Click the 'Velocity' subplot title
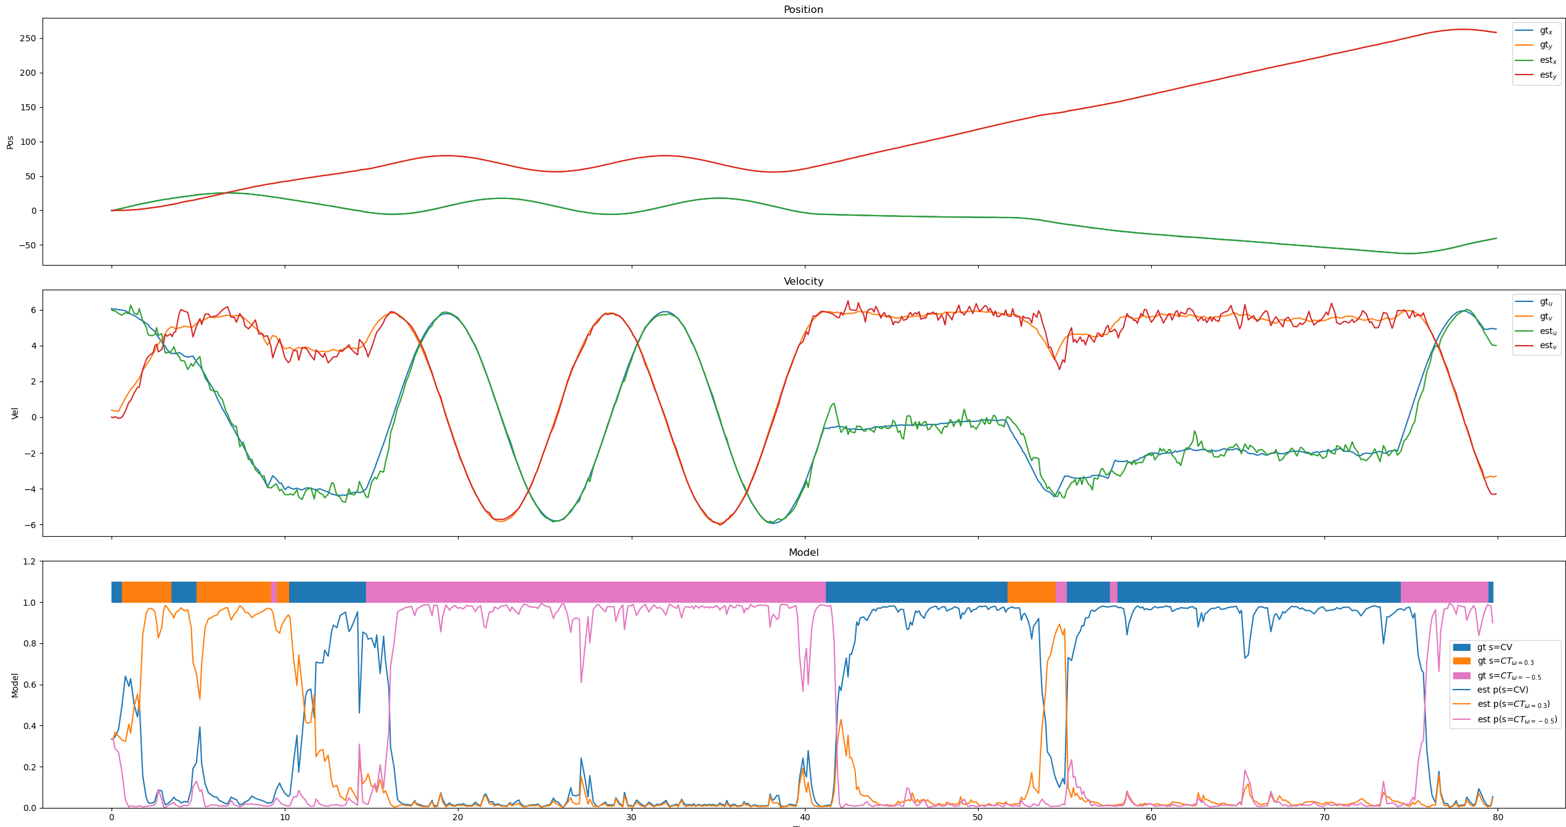The image size is (1566, 827). tap(803, 282)
